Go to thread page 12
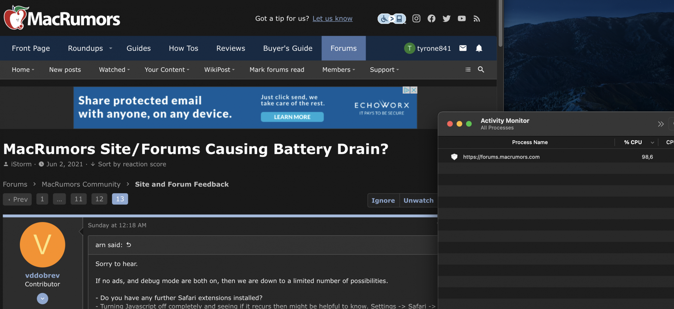Screen dimensions: 674x309 pyautogui.click(x=99, y=199)
